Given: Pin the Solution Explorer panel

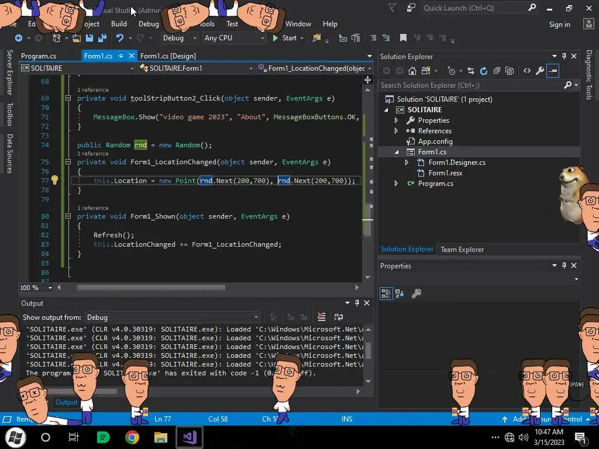Looking at the screenshot, I should pos(564,56).
